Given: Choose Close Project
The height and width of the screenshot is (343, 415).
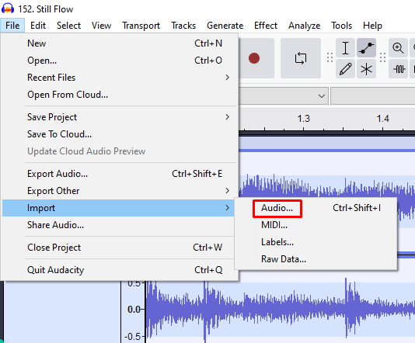Looking at the screenshot, I should (118, 248).
